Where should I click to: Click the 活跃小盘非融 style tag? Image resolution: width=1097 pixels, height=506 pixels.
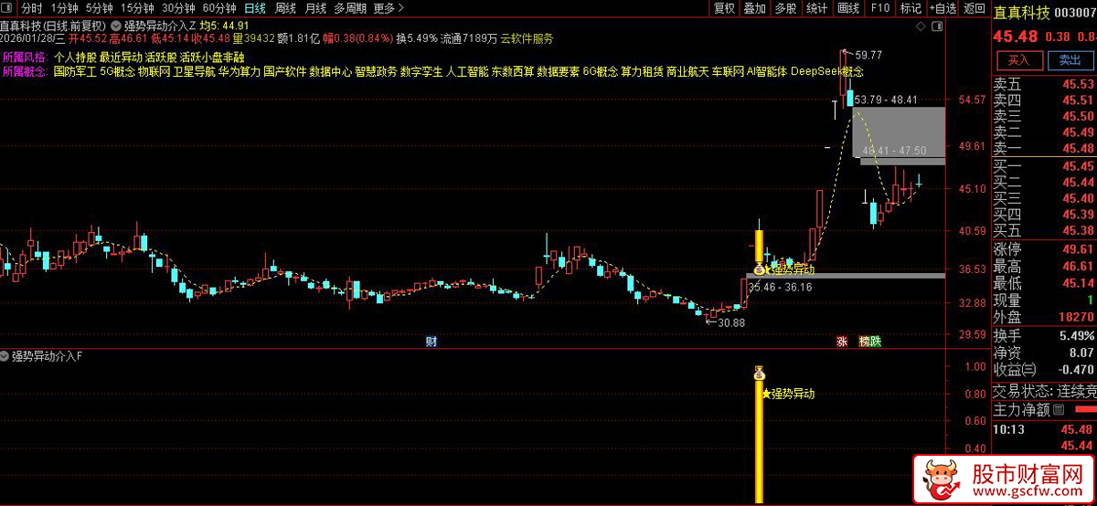coord(212,57)
